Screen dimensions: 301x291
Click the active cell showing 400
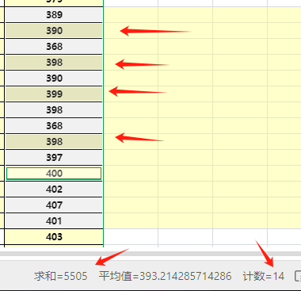54,174
